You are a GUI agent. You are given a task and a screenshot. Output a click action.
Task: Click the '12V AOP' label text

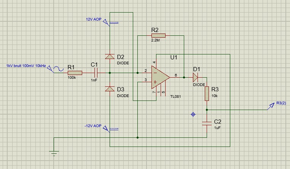(x=94, y=19)
